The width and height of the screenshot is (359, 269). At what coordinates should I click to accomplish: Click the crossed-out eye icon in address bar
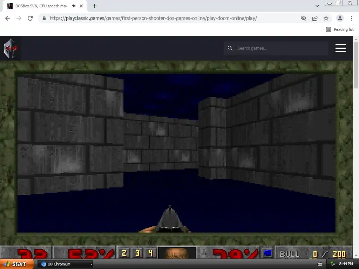(304, 18)
